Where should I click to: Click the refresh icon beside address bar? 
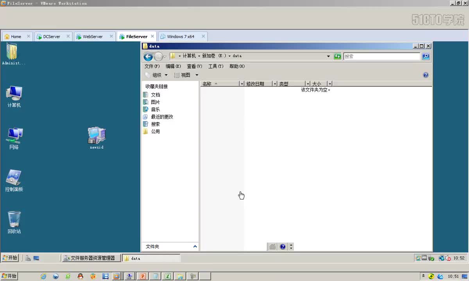(338, 56)
